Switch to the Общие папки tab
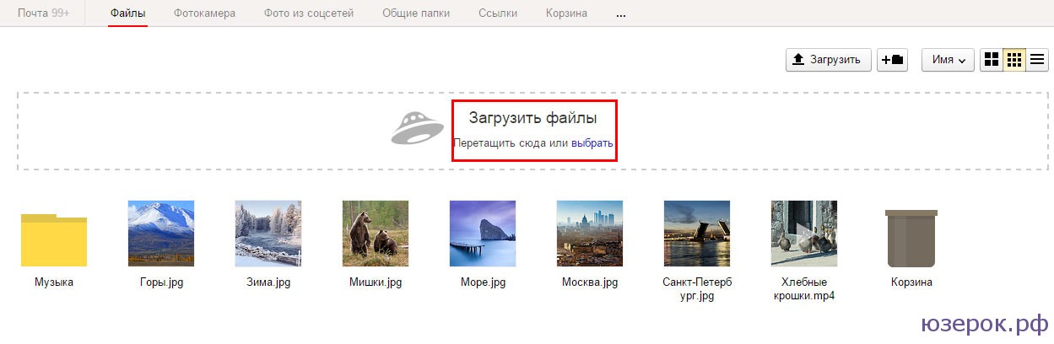The width and height of the screenshot is (1054, 344). (415, 13)
